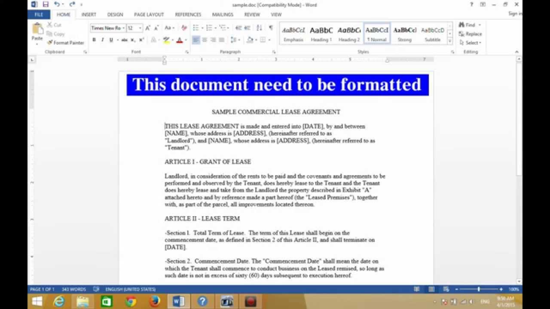
Task: Open the FILE tab
Action: coord(39,14)
